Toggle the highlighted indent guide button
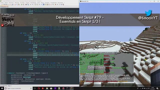160x90 pixels. (x=43, y=4)
